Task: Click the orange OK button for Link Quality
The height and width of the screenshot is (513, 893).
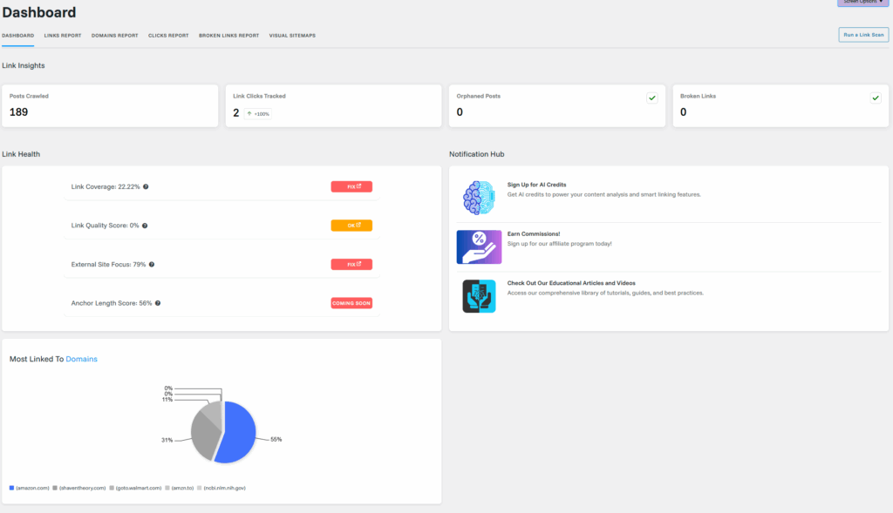Action: point(351,226)
